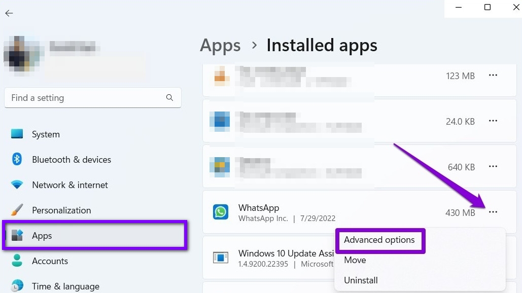
Task: Click inside the Find a setting field
Action: tap(76, 97)
